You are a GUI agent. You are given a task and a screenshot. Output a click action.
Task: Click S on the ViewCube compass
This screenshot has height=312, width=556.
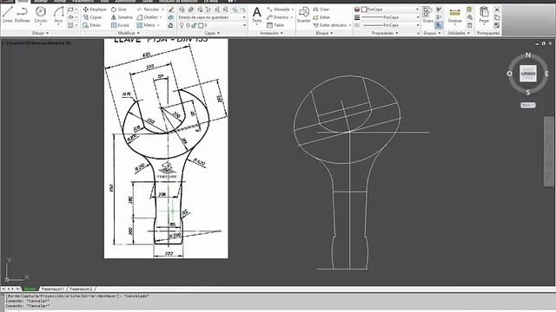click(528, 93)
